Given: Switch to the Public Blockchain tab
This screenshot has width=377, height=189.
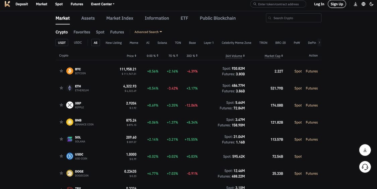Looking at the screenshot, I should tap(217, 18).
